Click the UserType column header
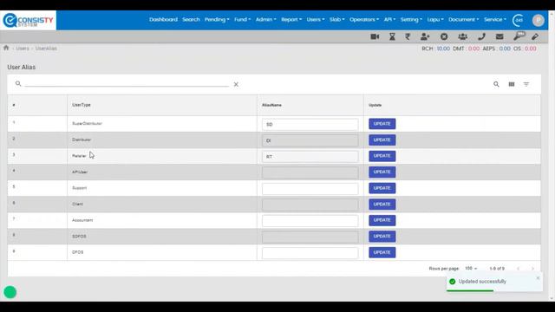The height and width of the screenshot is (312, 555). [x=82, y=105]
